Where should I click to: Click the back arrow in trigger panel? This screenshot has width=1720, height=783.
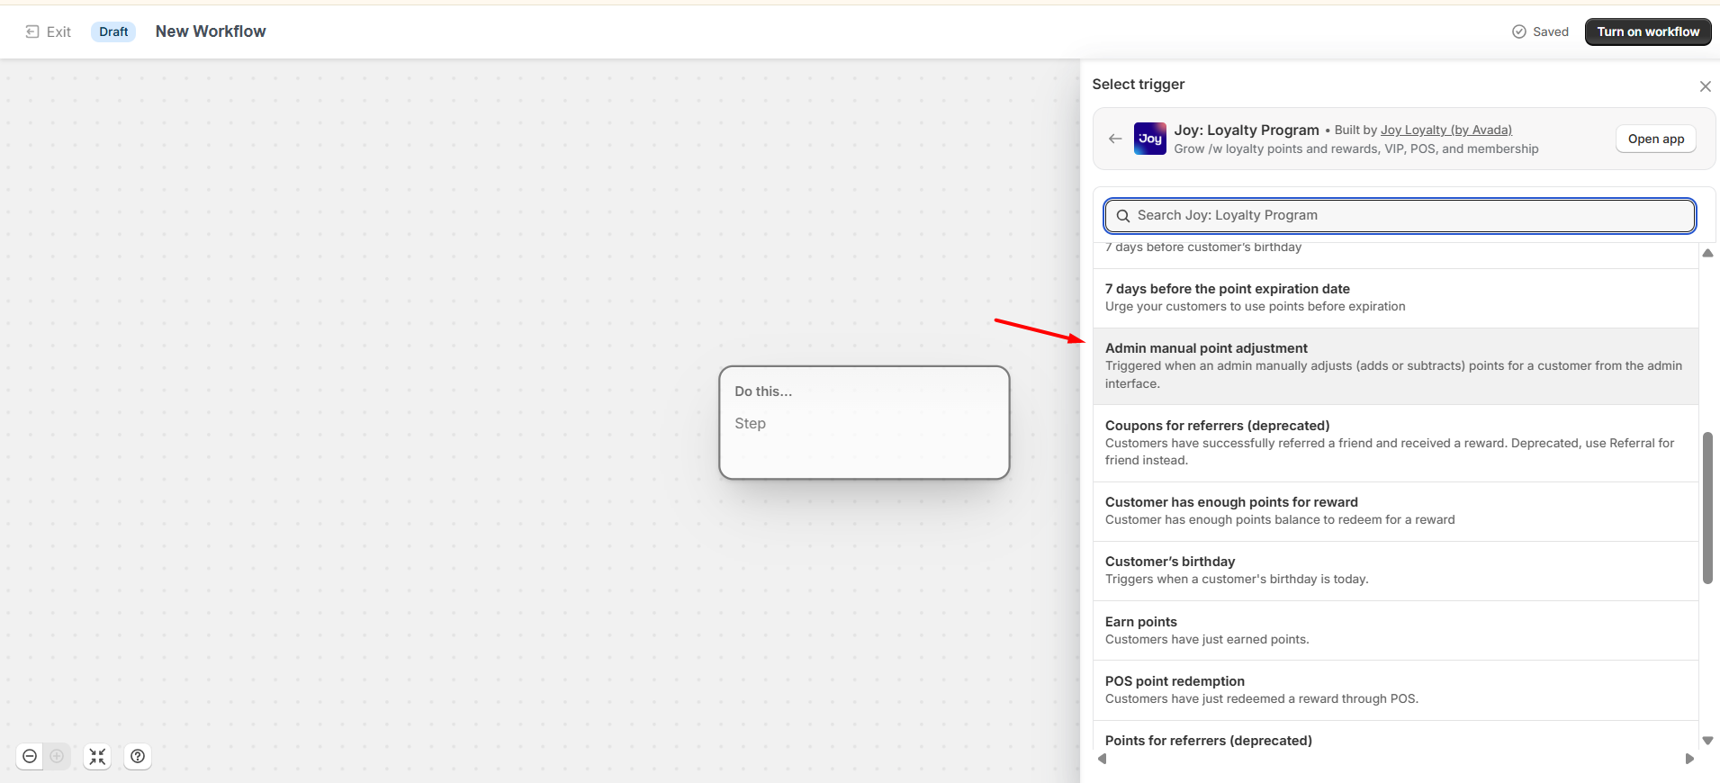point(1115,139)
